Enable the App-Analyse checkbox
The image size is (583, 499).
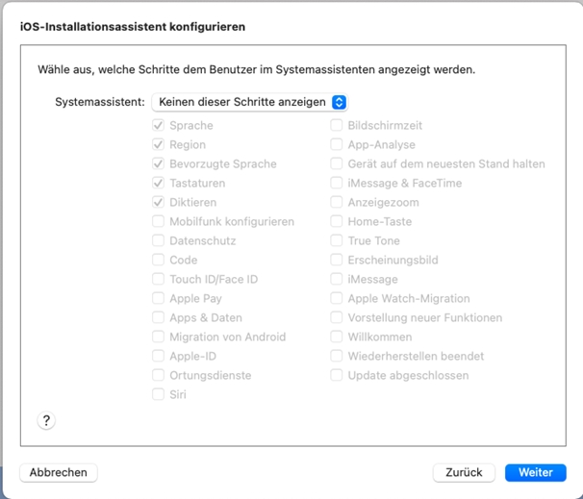coord(337,145)
